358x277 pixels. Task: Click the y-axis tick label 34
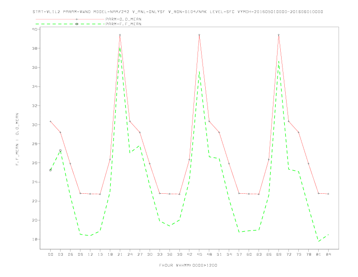pos(35,86)
